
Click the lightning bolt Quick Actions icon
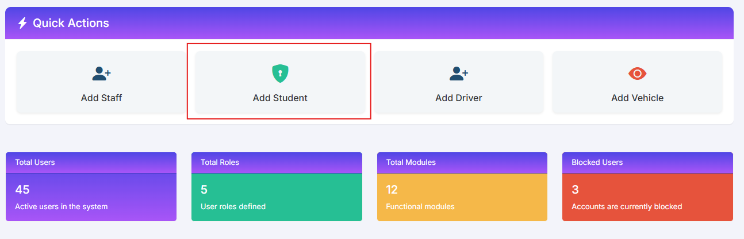[22, 23]
